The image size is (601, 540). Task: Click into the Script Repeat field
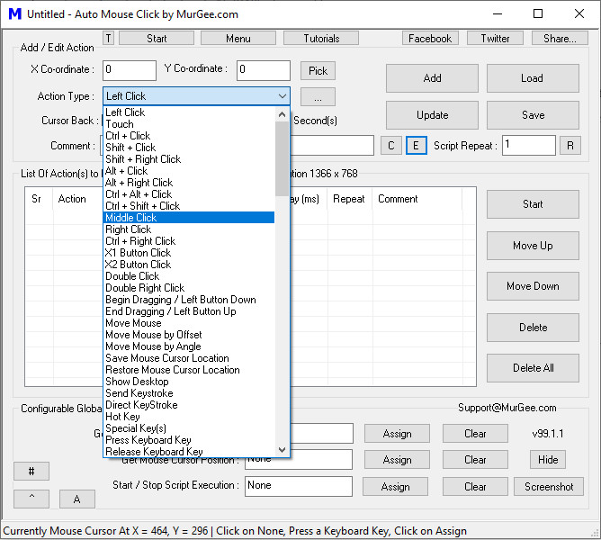point(528,146)
